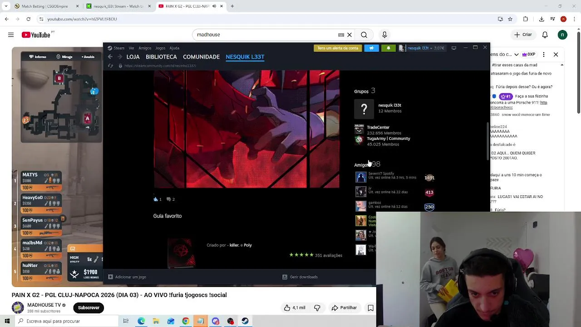Clear the YouTube search text

(350, 35)
